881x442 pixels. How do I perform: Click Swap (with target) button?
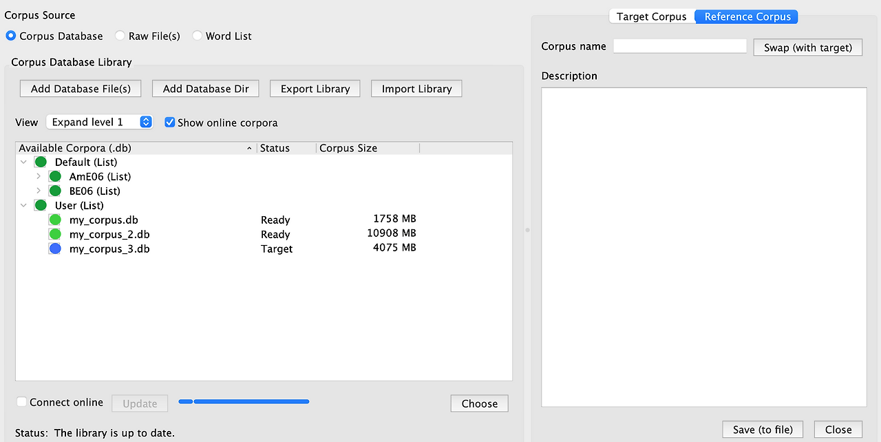(808, 48)
